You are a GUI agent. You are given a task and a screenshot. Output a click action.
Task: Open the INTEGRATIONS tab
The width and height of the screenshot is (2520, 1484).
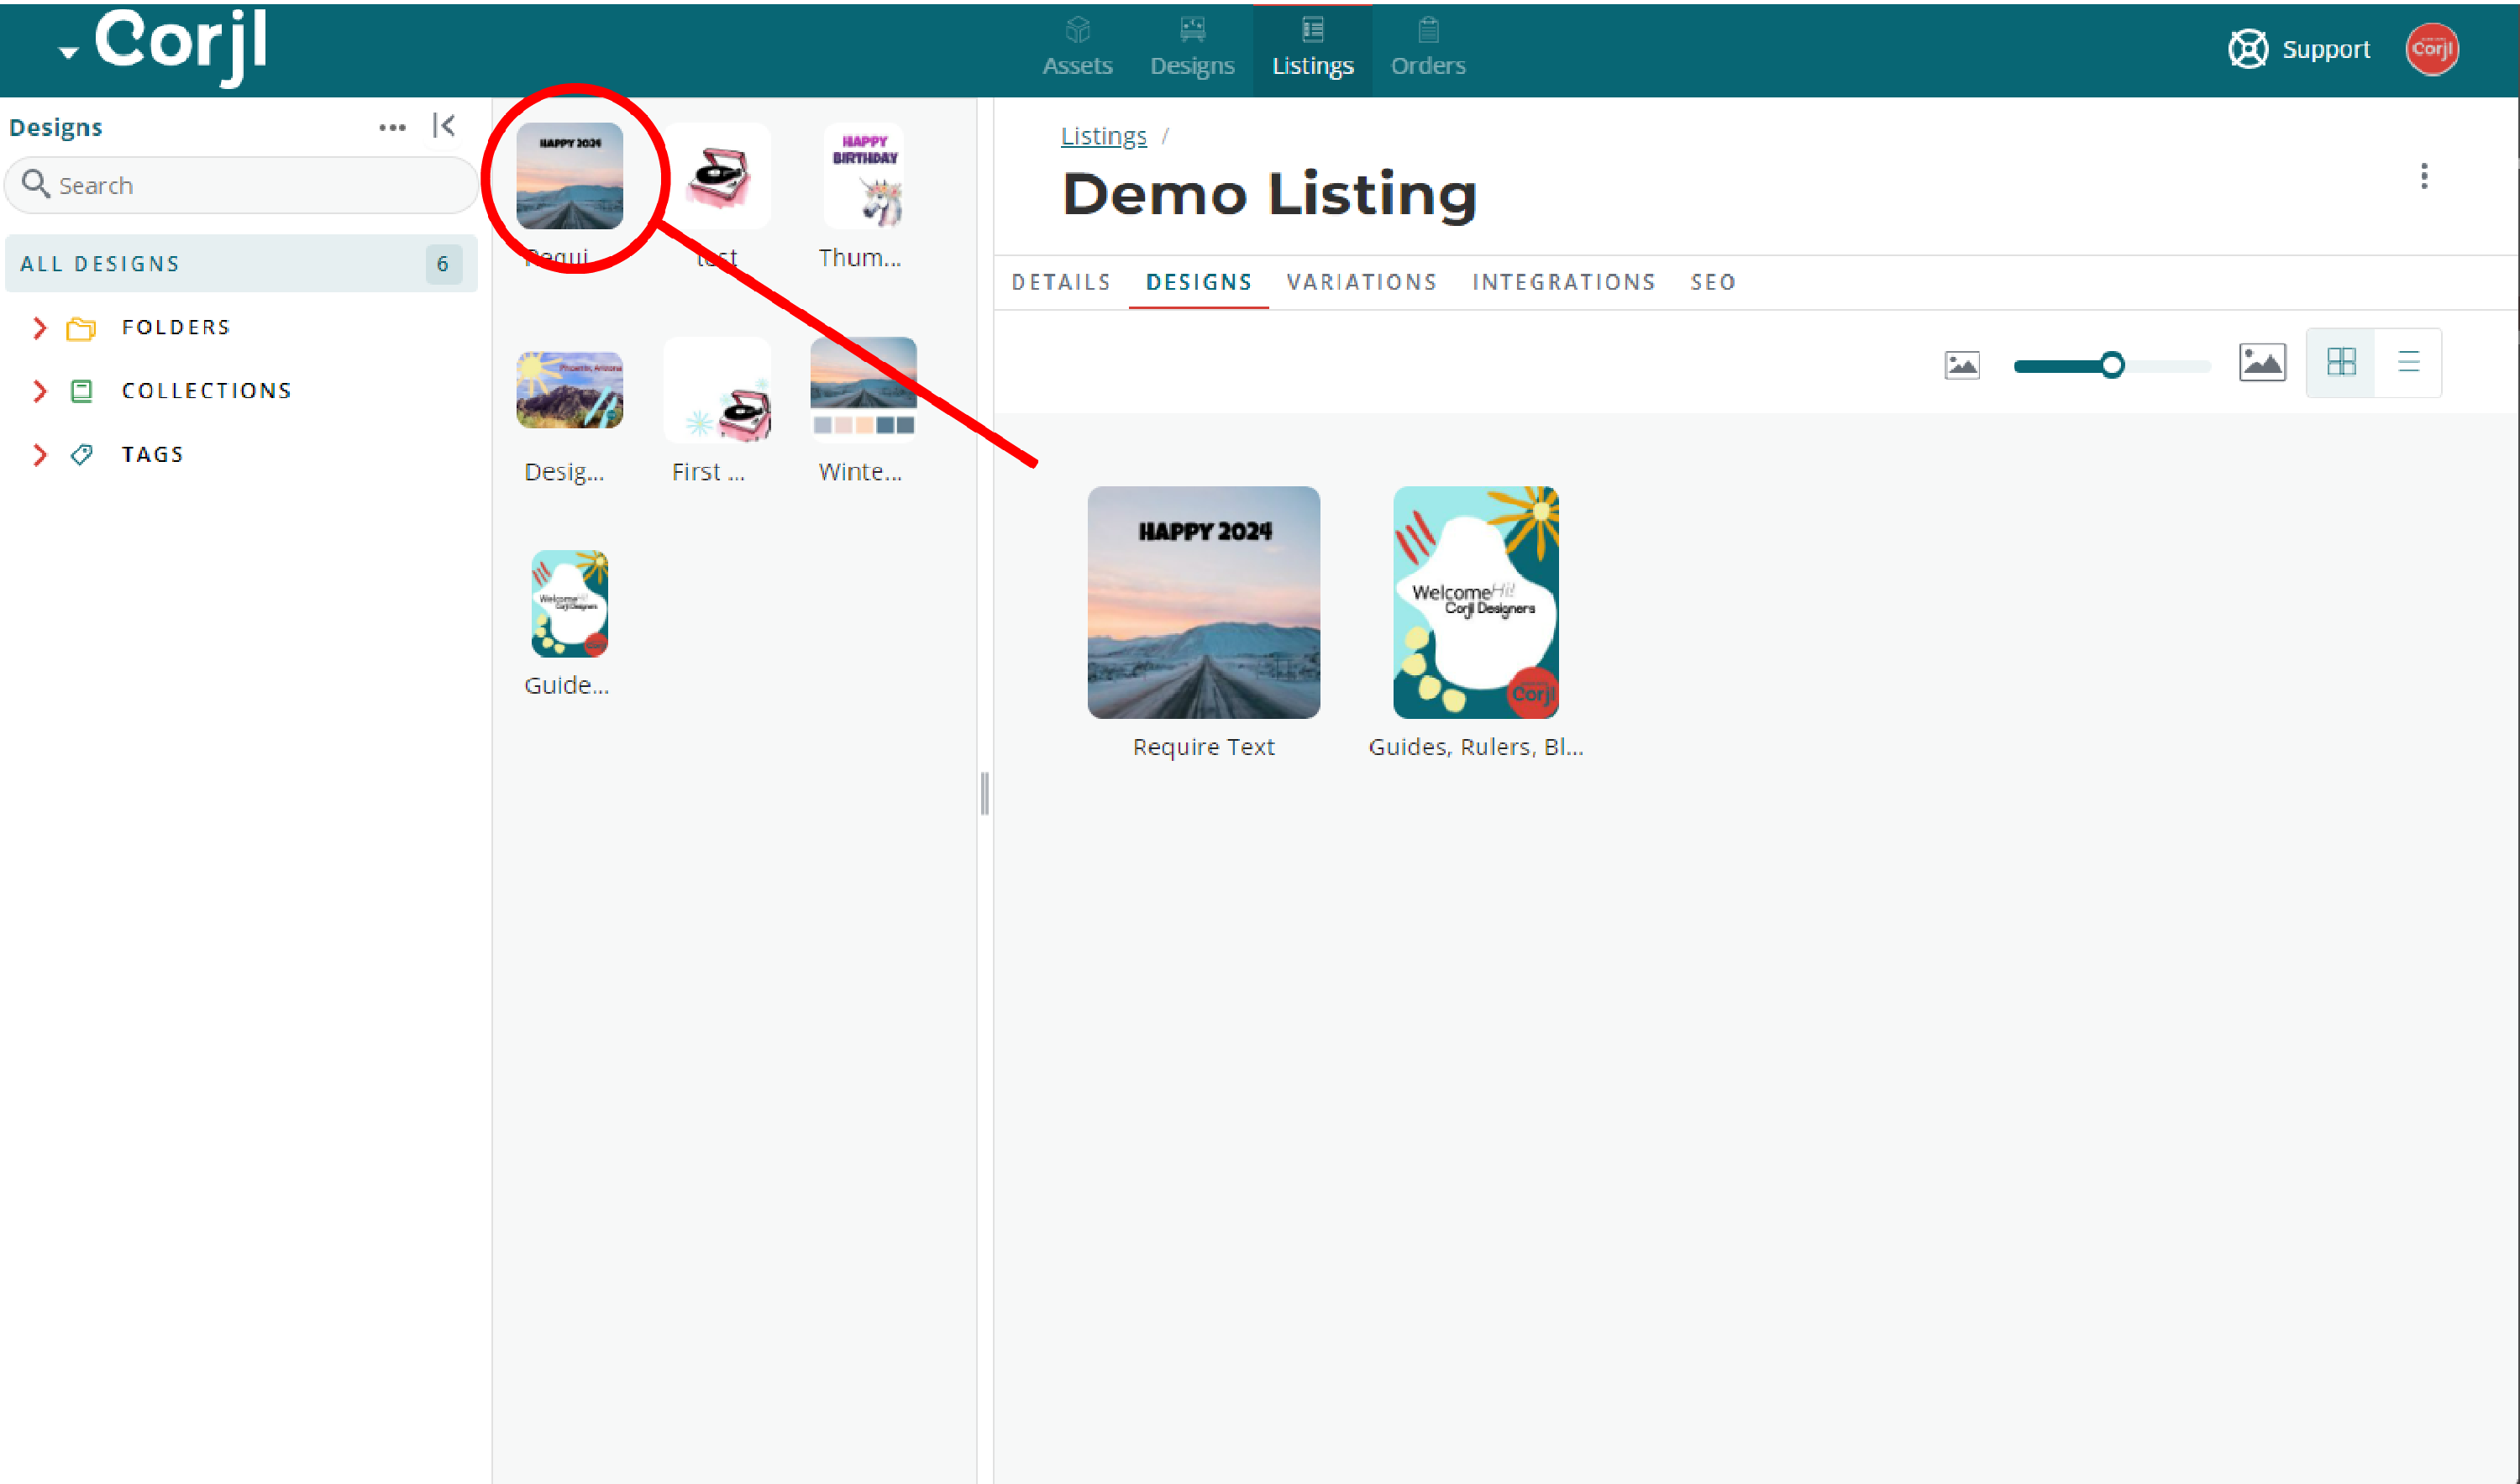point(1563,282)
